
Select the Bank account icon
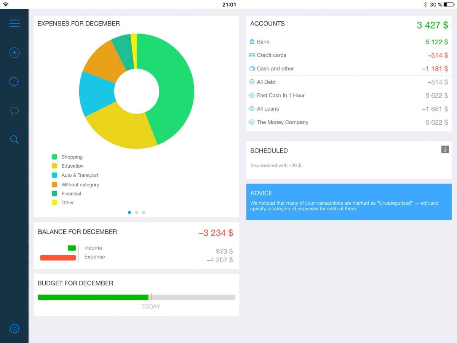[252, 42]
